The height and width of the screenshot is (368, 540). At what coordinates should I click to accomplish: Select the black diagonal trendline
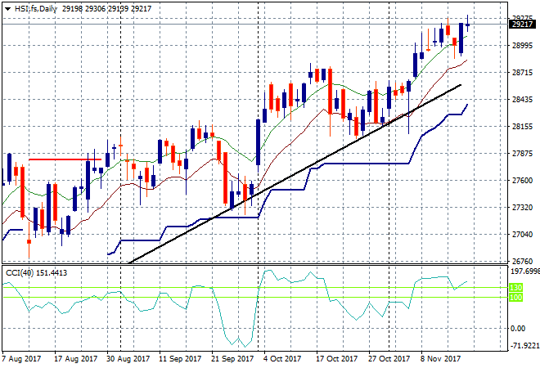(295, 174)
